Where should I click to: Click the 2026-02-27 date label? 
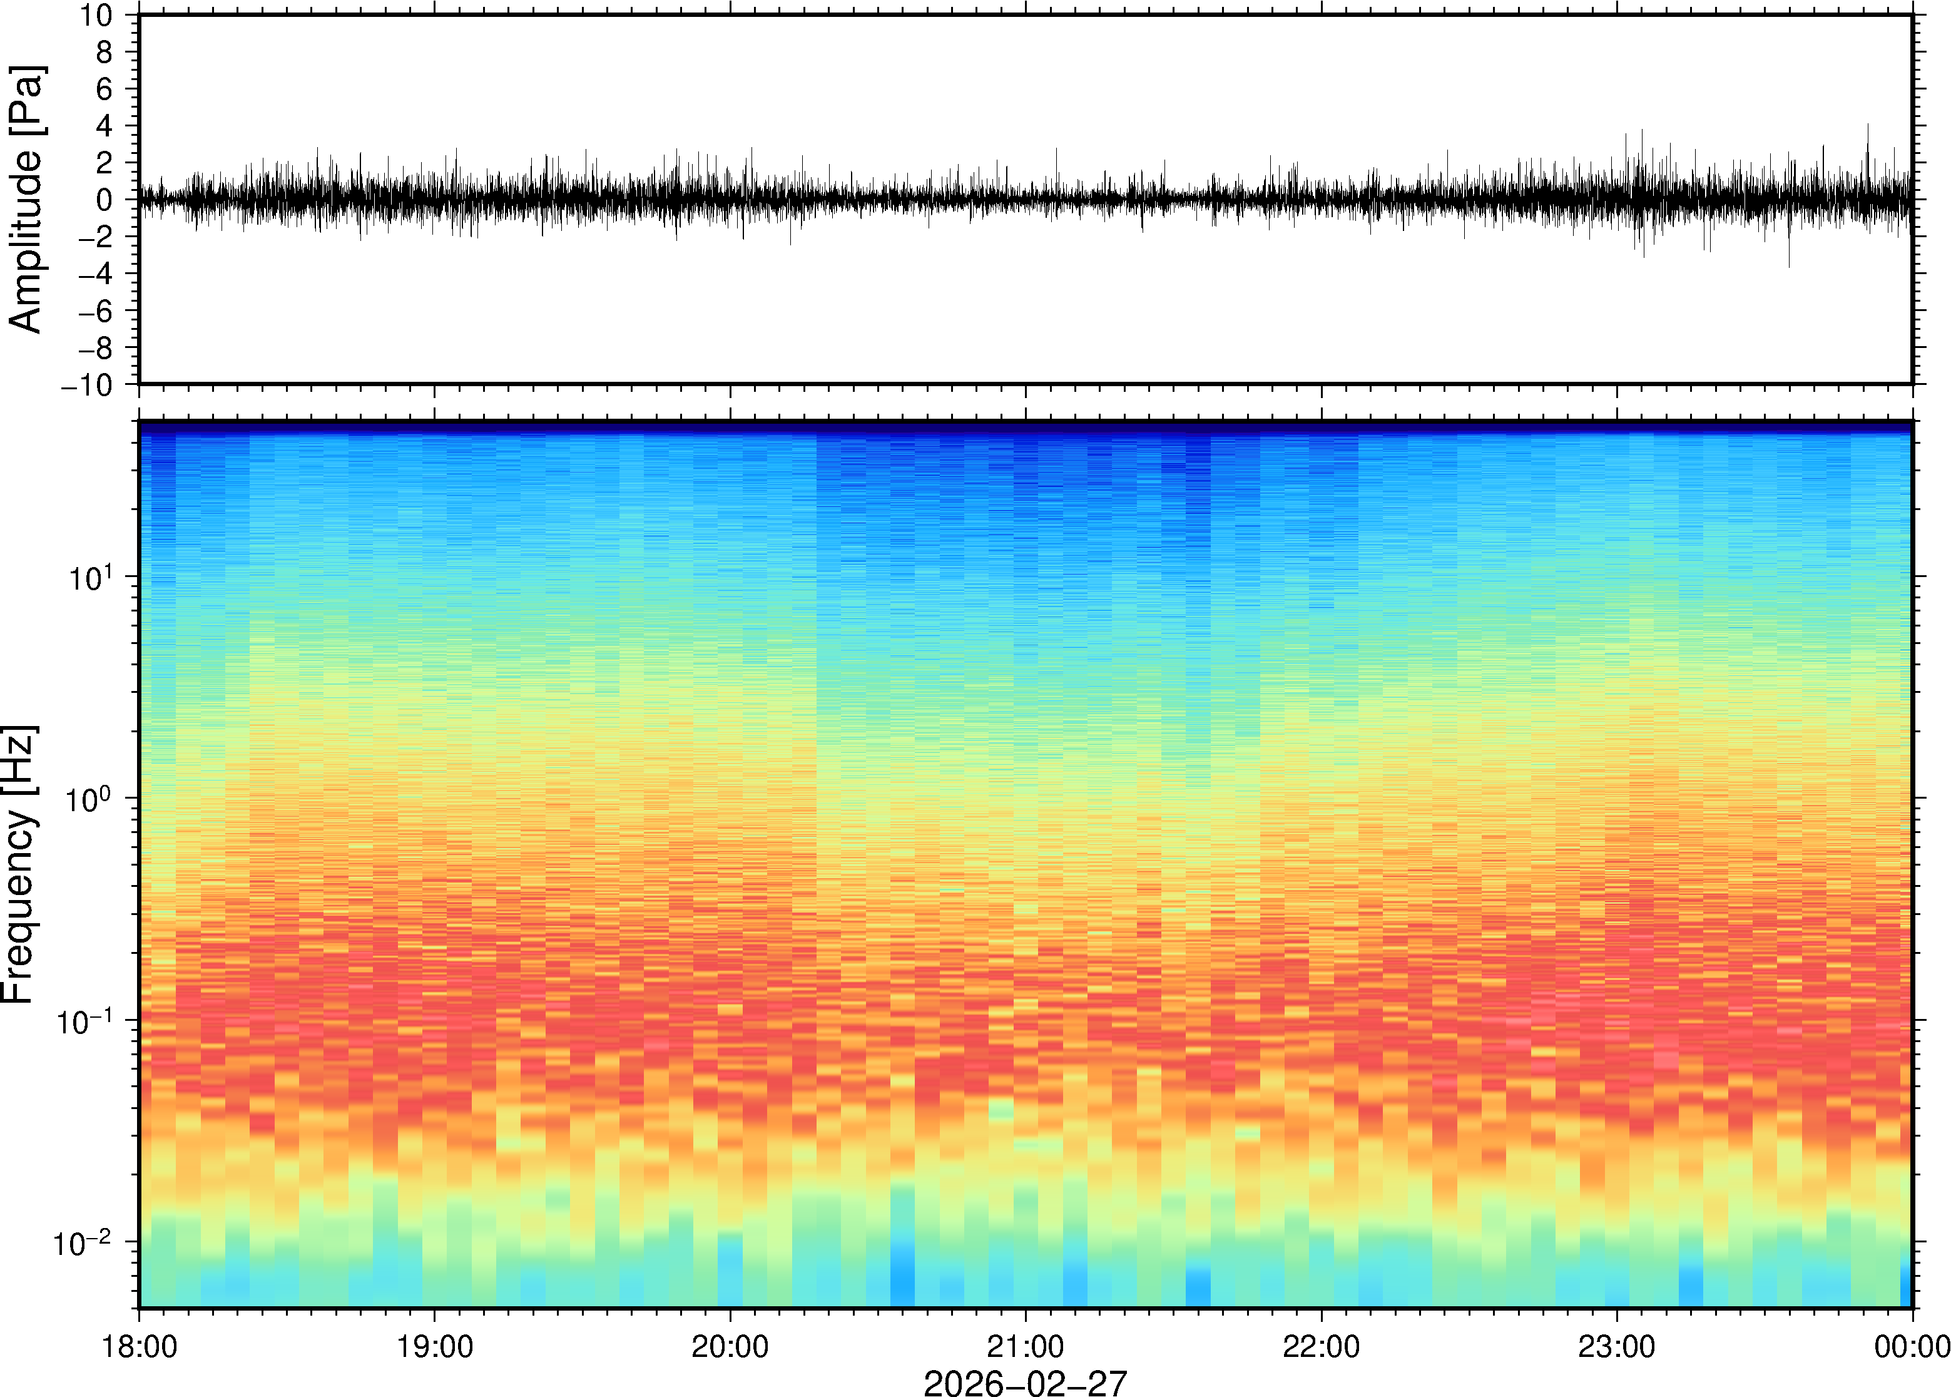pos(1025,1383)
